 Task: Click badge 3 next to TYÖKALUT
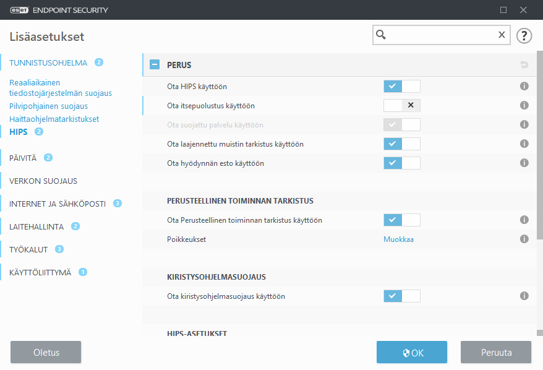(59, 249)
